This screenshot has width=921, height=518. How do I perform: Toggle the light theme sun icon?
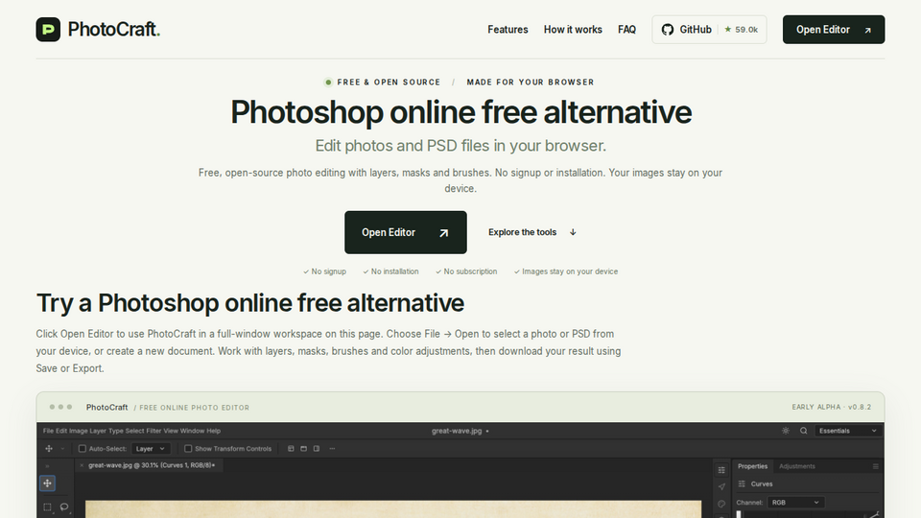(x=786, y=431)
